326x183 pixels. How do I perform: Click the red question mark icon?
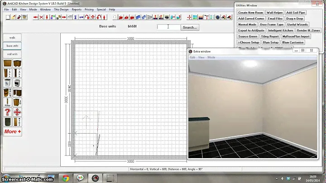tap(8, 112)
